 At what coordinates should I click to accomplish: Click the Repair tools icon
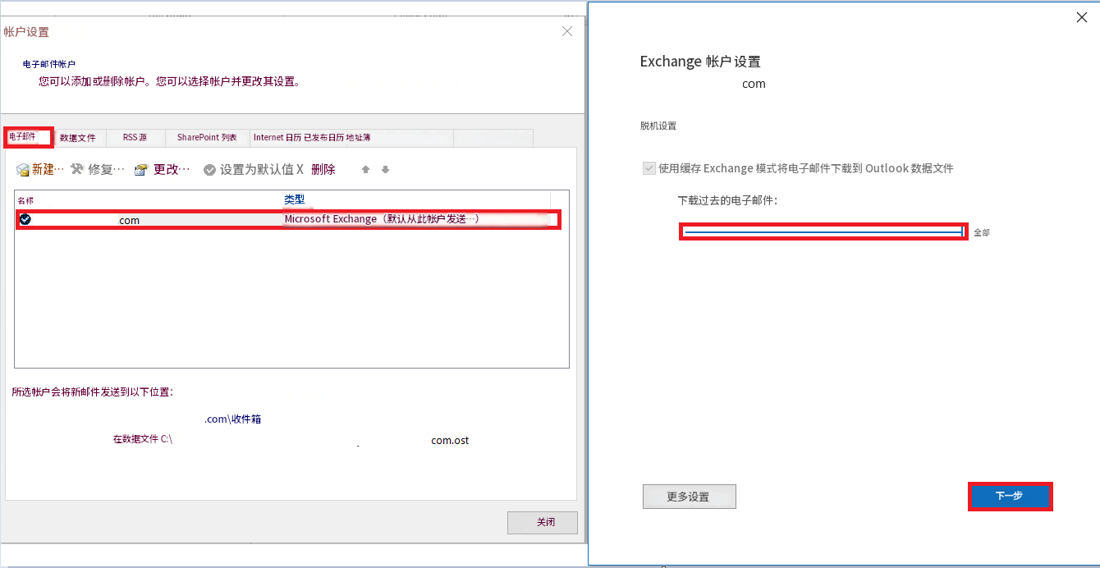tap(77, 169)
